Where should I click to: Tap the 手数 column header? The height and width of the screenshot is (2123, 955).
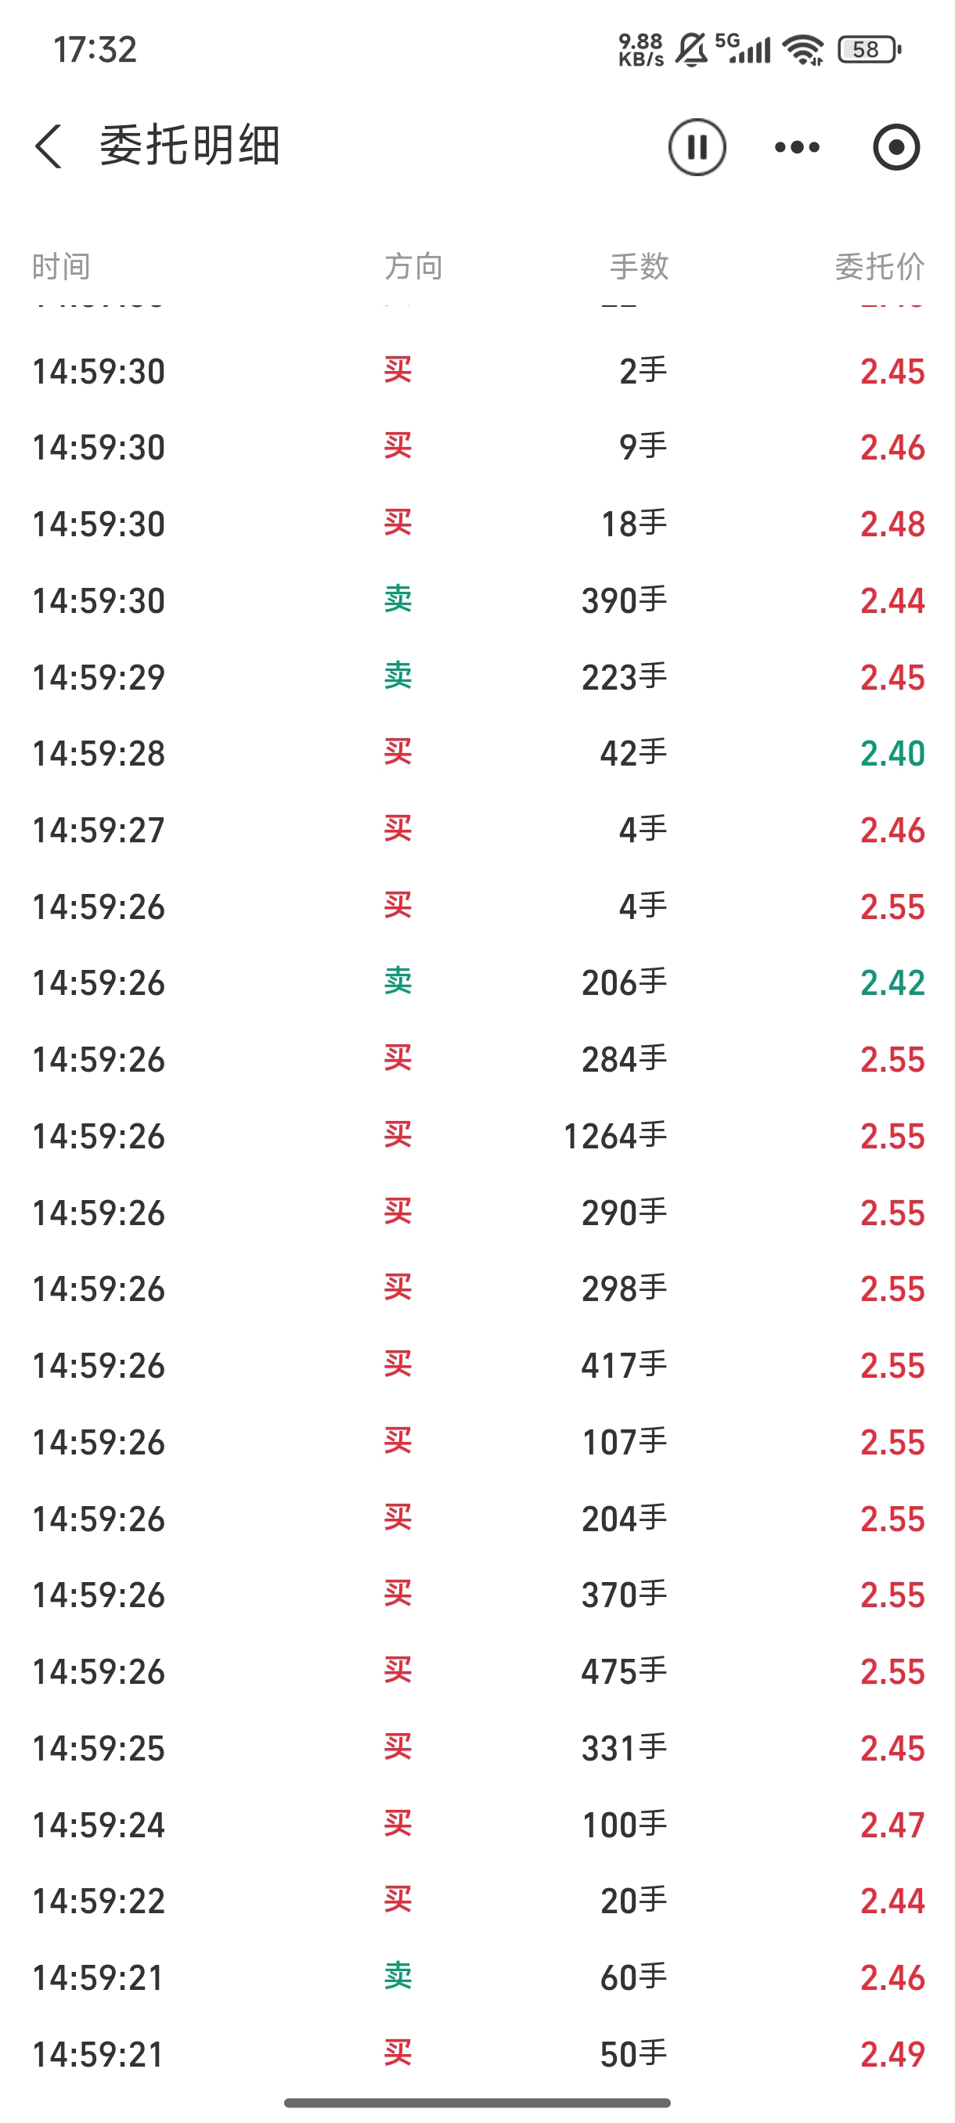pyautogui.click(x=639, y=267)
